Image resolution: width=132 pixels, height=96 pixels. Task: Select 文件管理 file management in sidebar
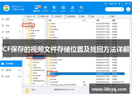tap(11, 64)
